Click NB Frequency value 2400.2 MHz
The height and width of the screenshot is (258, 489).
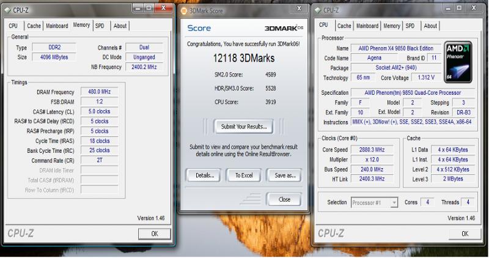click(x=144, y=67)
